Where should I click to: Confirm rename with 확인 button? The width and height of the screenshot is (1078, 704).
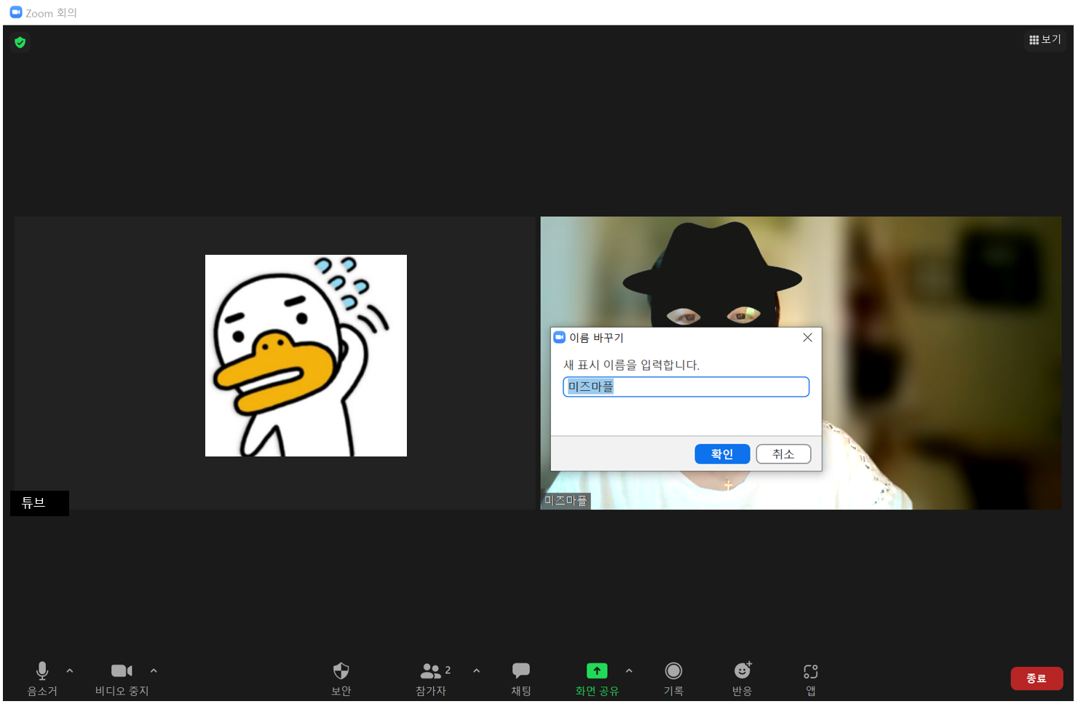click(x=722, y=454)
